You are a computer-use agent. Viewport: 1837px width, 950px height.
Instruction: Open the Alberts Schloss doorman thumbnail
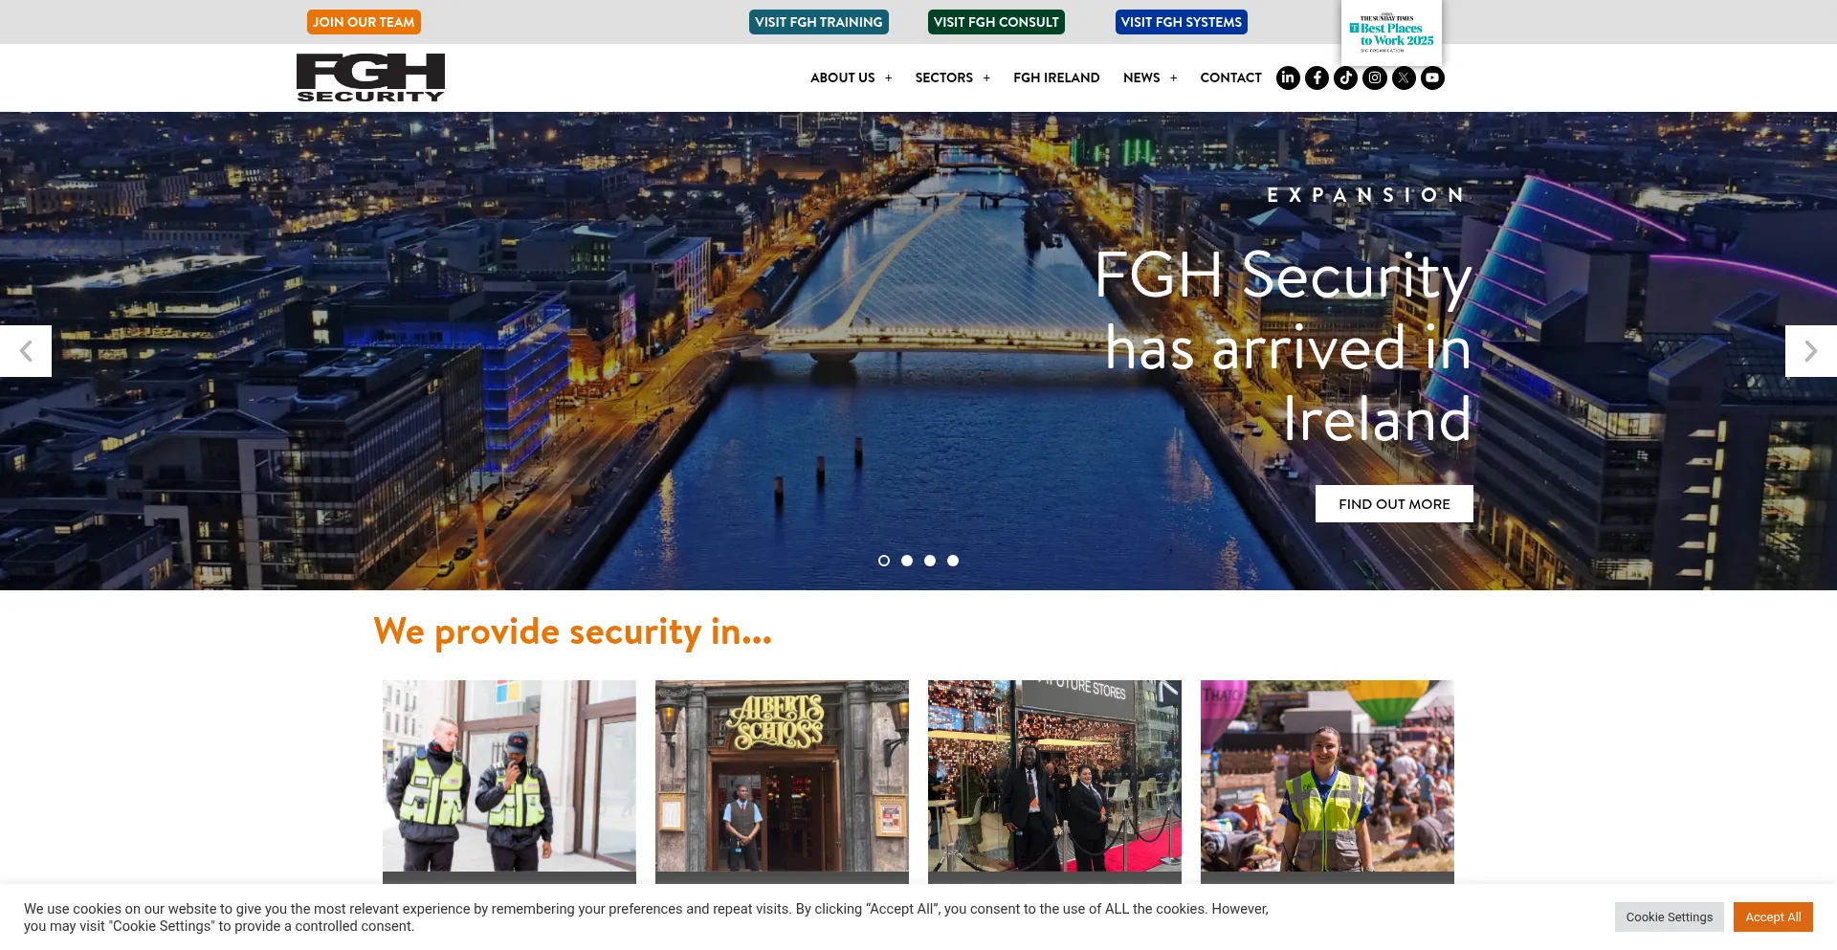click(x=782, y=776)
